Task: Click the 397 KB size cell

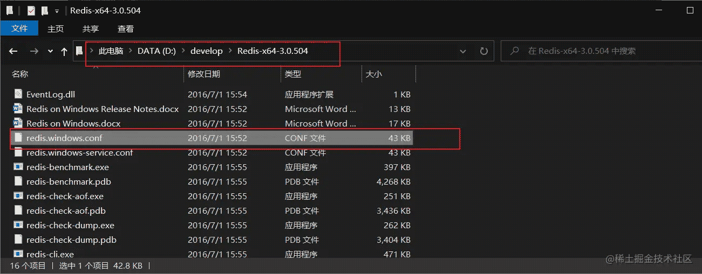Action: click(x=397, y=167)
